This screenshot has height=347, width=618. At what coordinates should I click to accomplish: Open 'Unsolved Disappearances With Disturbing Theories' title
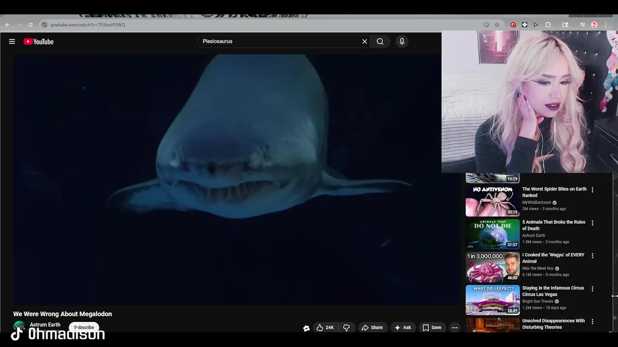tap(553, 324)
